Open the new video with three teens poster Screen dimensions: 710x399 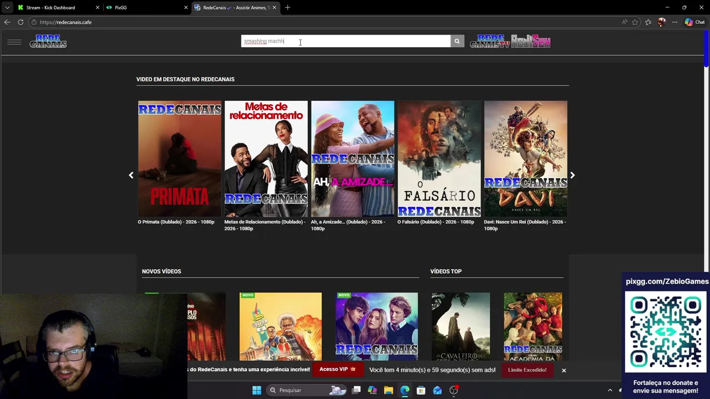[377, 327]
